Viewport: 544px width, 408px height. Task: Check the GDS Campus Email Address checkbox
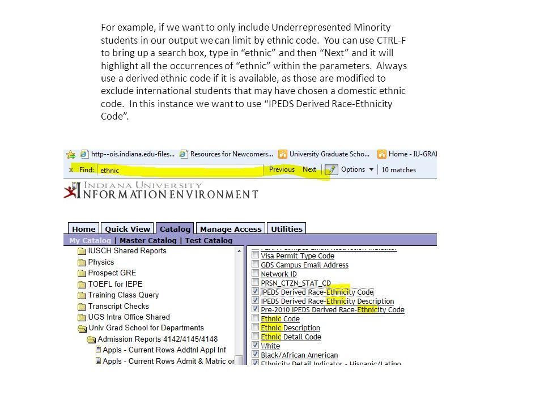(256, 264)
